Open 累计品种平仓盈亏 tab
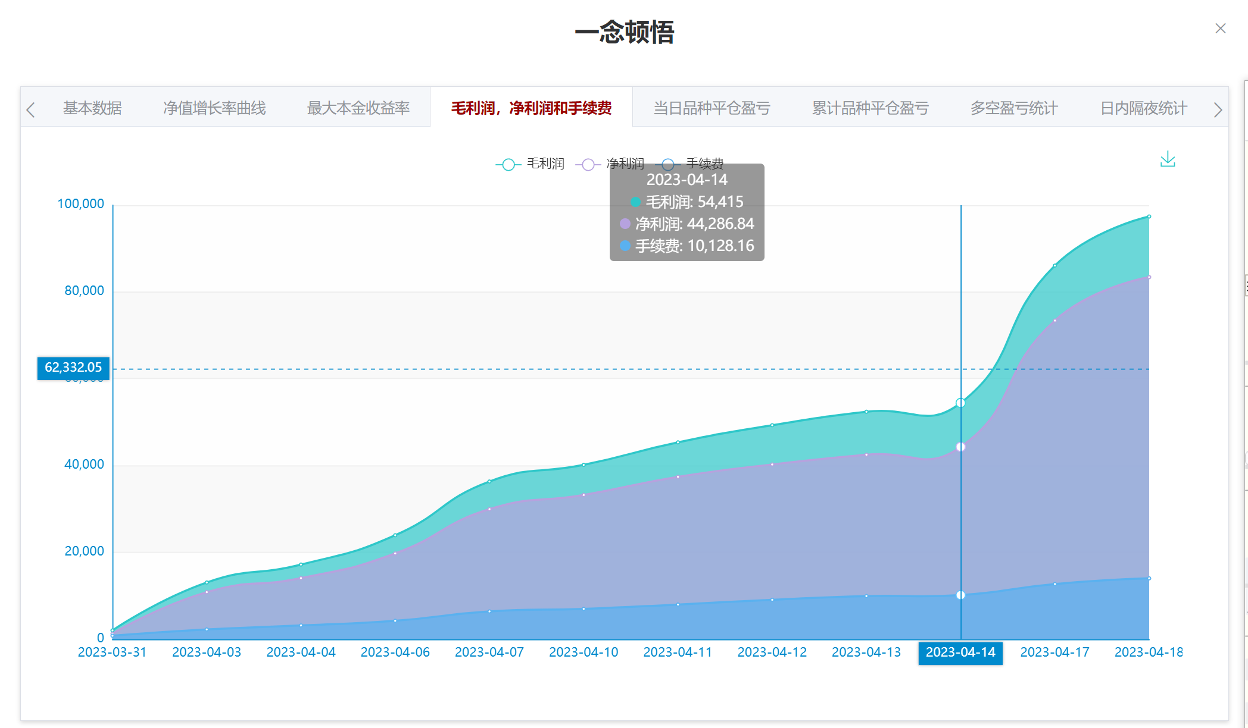Image resolution: width=1248 pixels, height=728 pixels. 871,108
